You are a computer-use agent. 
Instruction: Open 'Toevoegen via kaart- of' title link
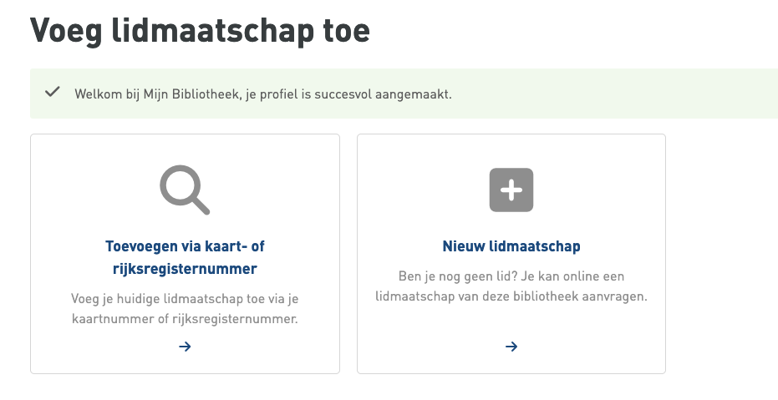[185, 246]
